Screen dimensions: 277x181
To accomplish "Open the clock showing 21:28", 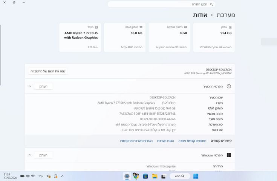I will (x=10, y=176).
